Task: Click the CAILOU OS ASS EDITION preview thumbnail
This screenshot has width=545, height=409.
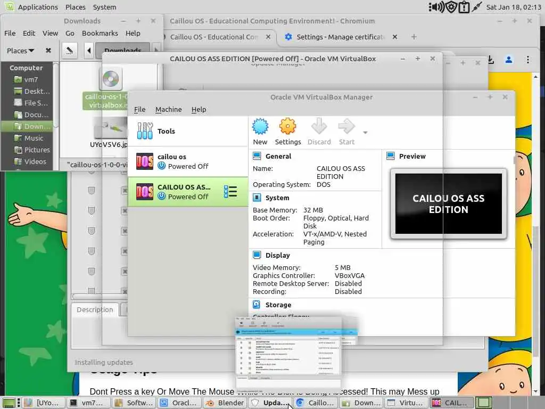Action: (448, 204)
